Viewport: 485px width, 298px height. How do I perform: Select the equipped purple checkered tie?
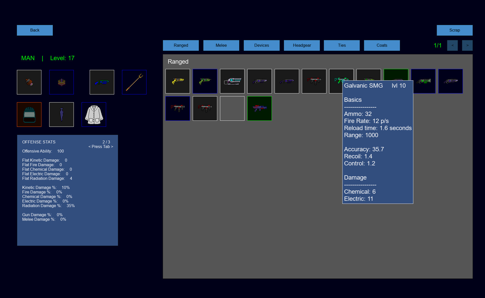click(61, 115)
